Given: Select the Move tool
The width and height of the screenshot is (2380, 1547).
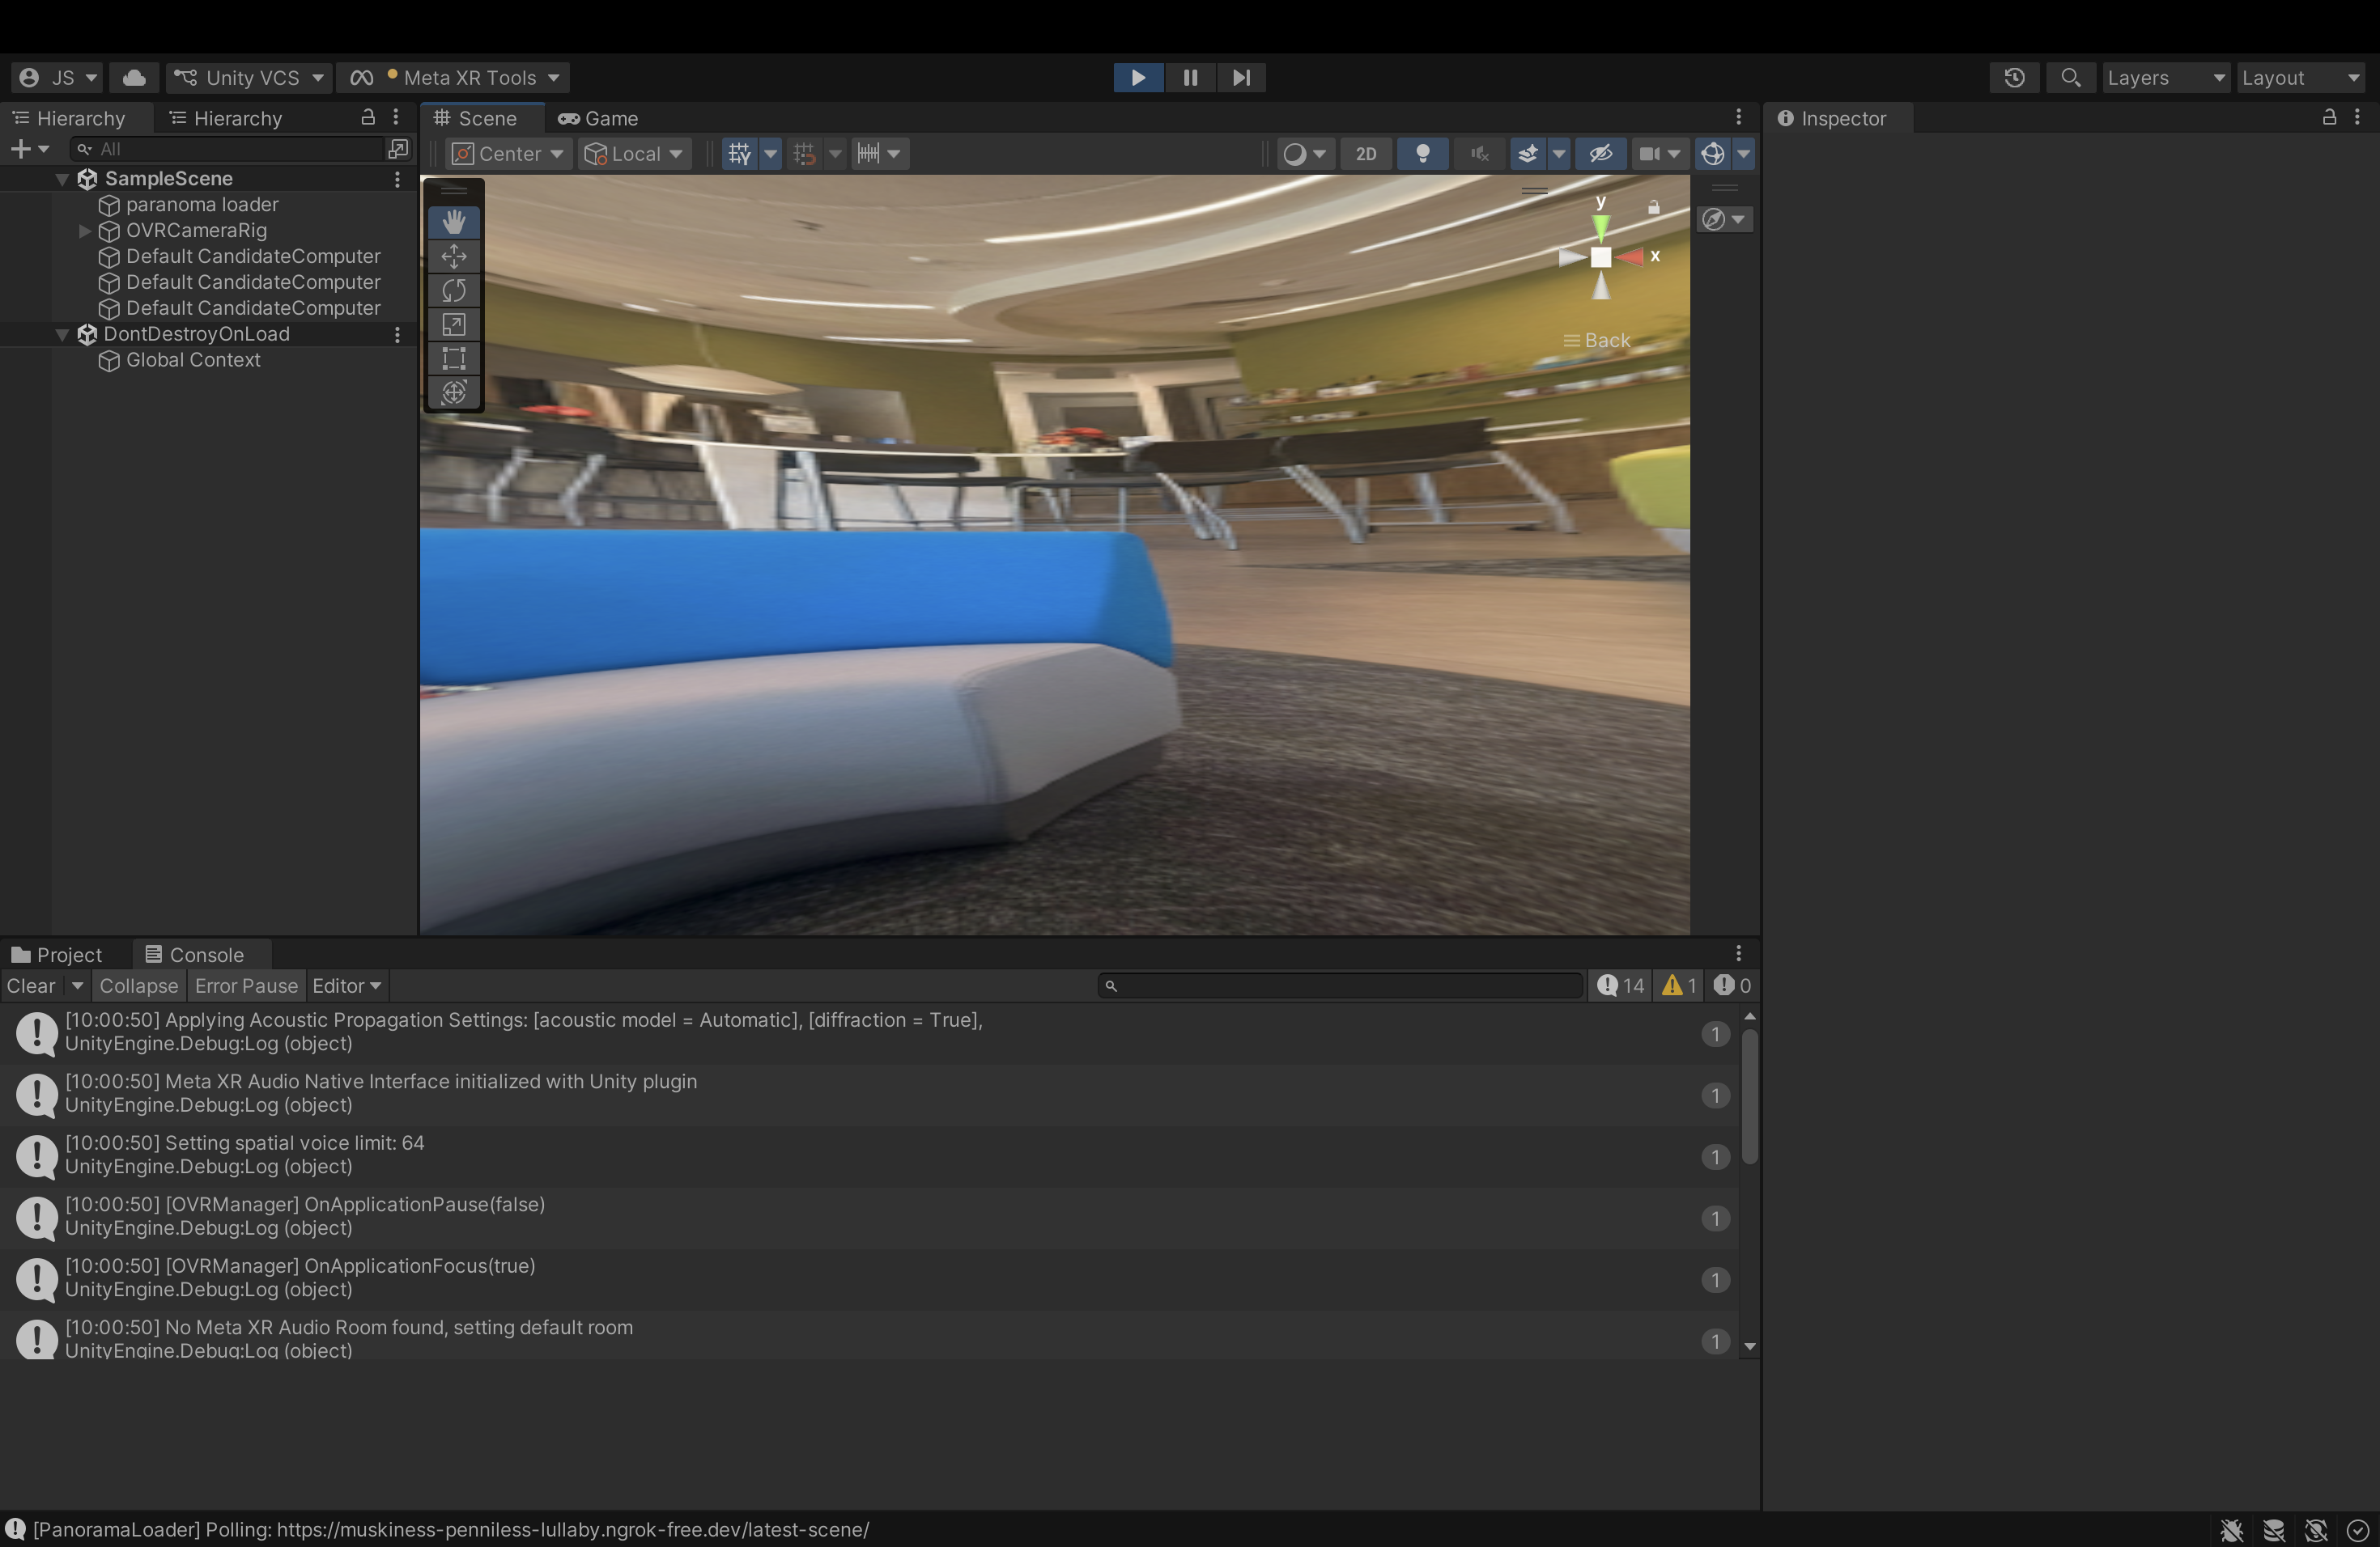Looking at the screenshot, I should coord(454,256).
